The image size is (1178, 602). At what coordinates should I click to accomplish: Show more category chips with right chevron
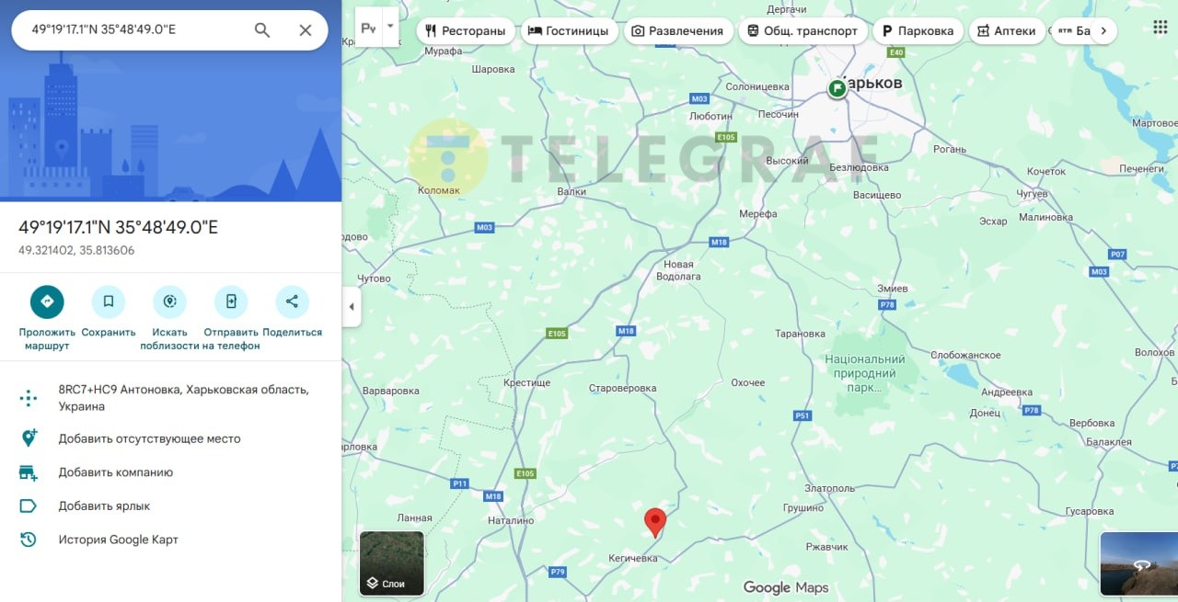pyautogui.click(x=1103, y=30)
